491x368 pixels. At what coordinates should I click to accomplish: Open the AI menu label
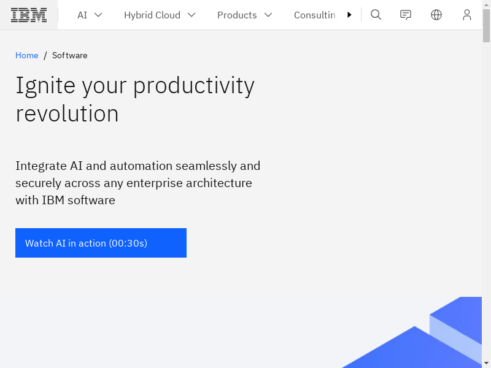tap(82, 15)
